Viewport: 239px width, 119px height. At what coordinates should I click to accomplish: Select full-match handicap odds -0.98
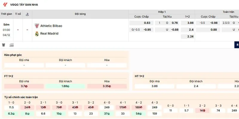click(213, 23)
